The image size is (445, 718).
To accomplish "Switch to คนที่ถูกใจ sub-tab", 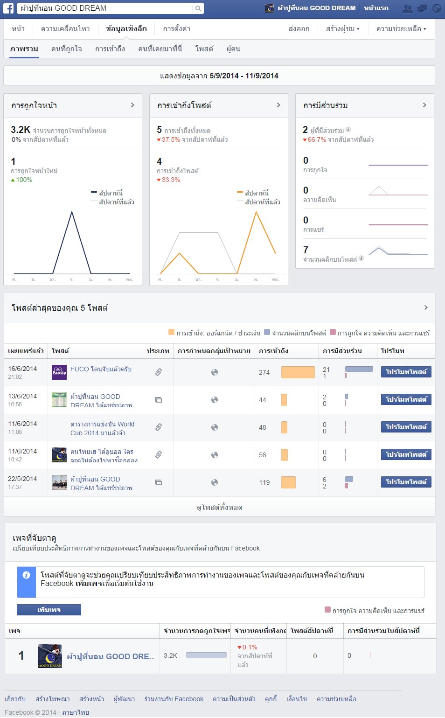I will [x=67, y=49].
